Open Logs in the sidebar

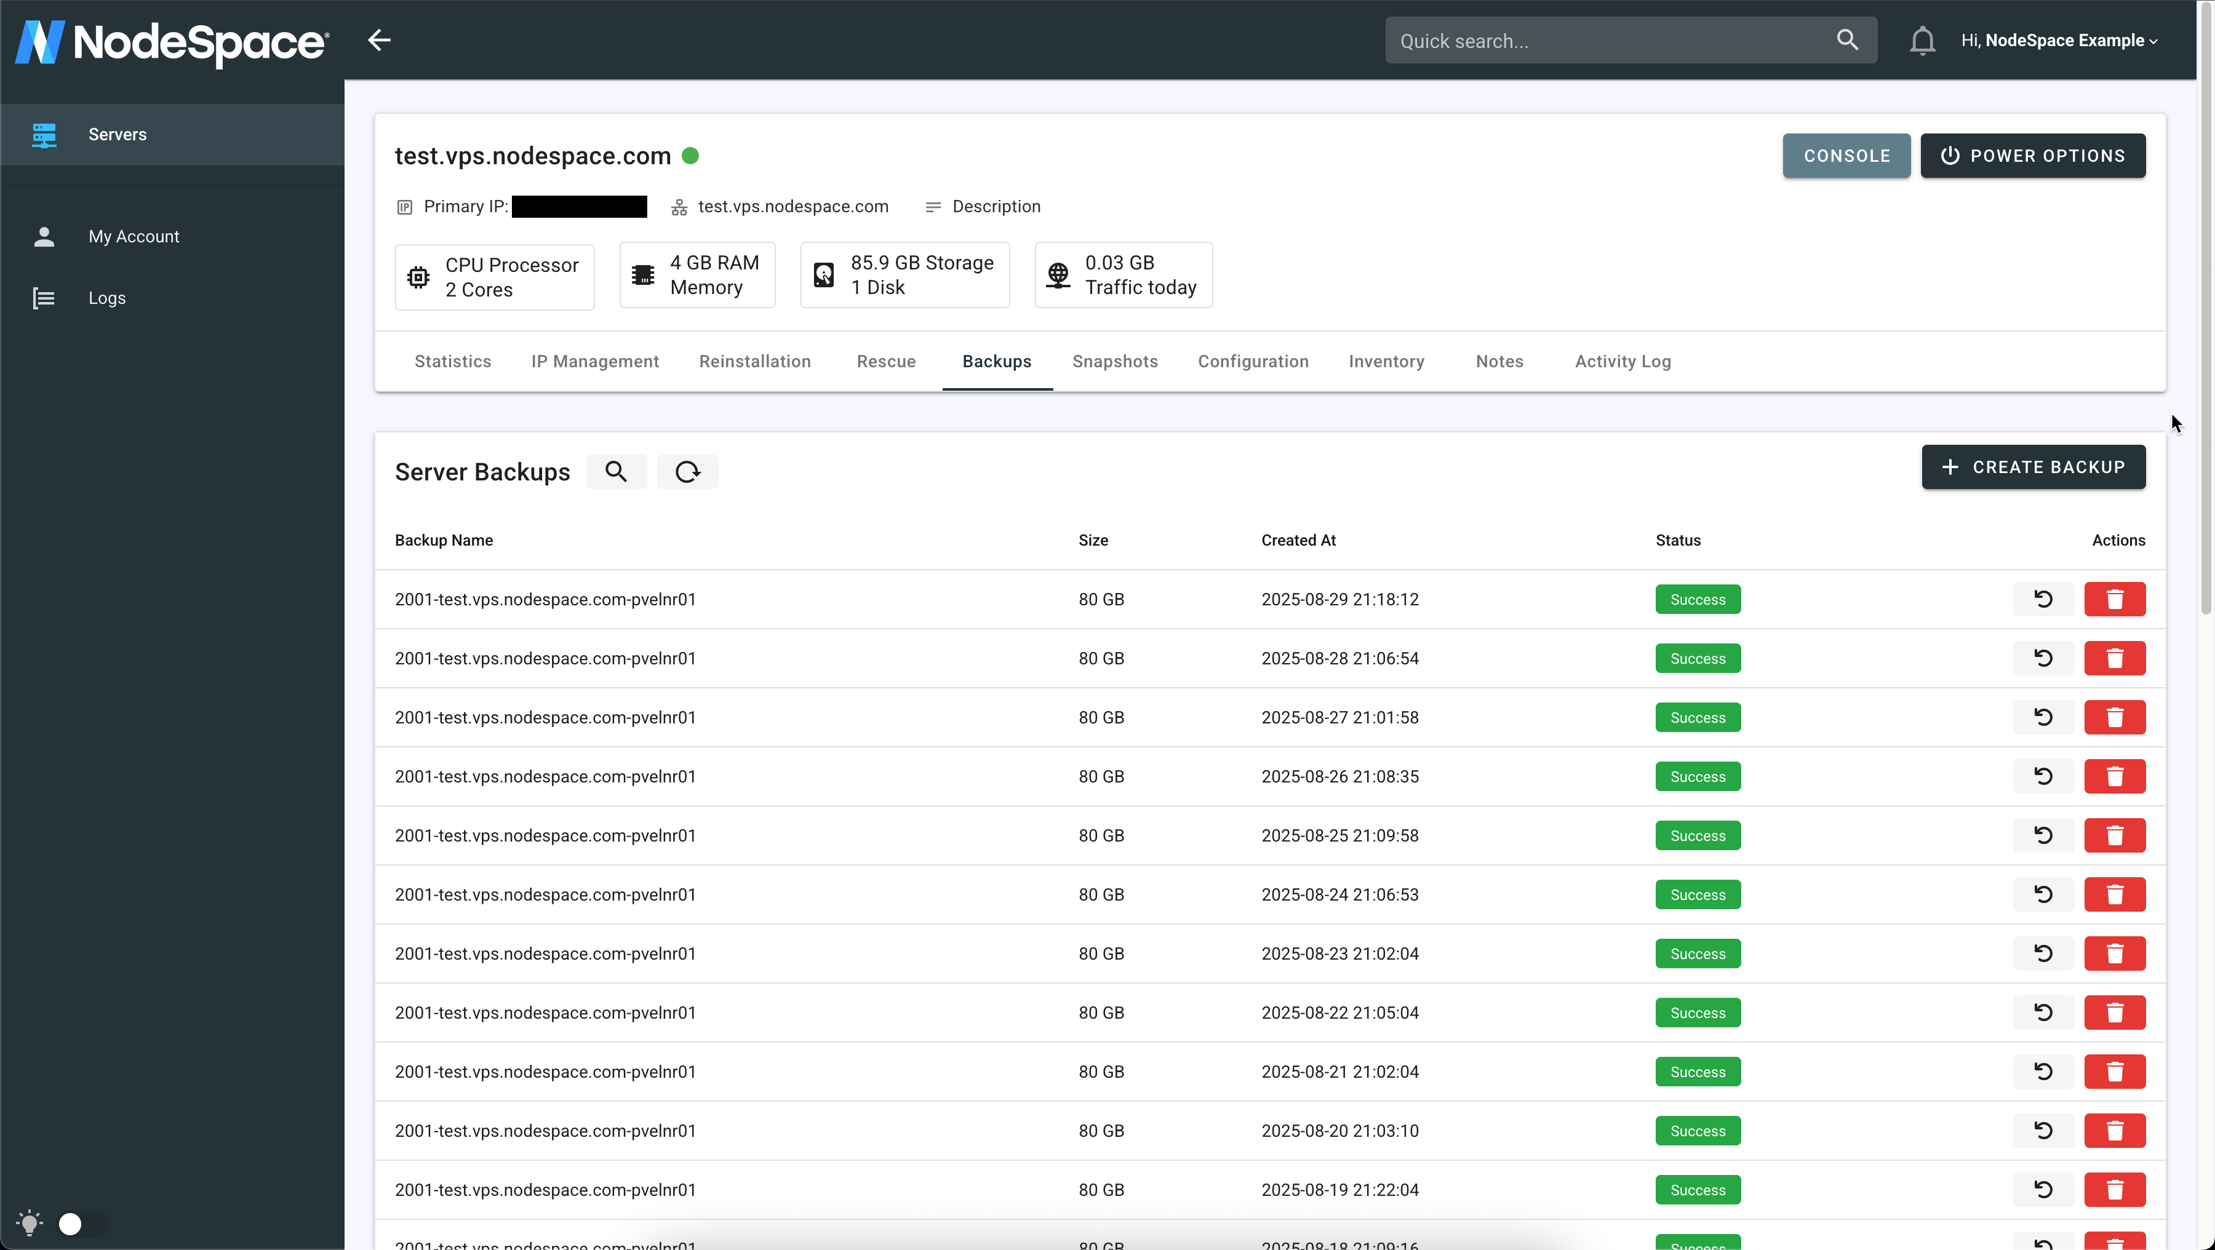[106, 298]
